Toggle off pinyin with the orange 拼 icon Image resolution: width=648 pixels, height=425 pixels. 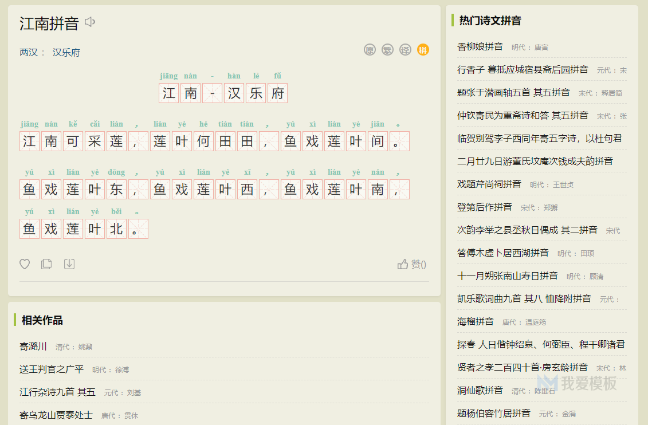click(423, 49)
